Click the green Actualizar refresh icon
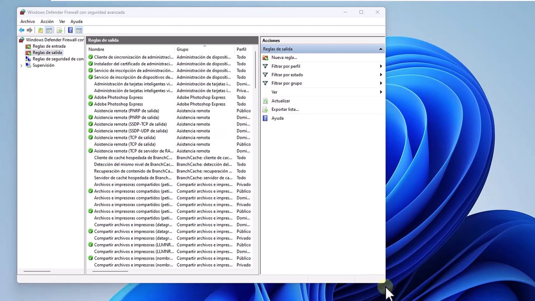 (265, 101)
